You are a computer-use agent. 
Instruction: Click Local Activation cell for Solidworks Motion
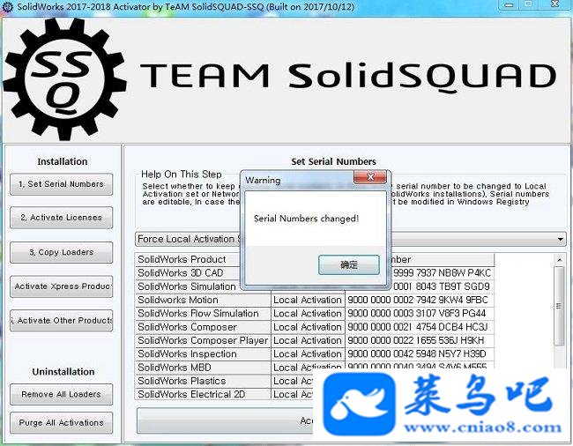308,300
